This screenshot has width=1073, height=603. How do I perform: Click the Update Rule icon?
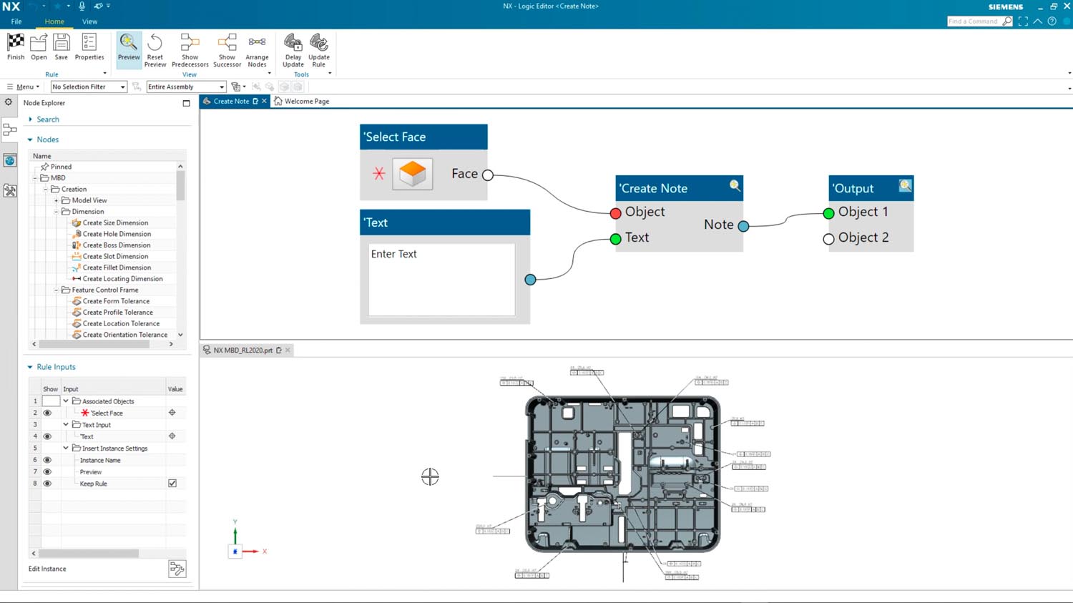[x=319, y=44]
